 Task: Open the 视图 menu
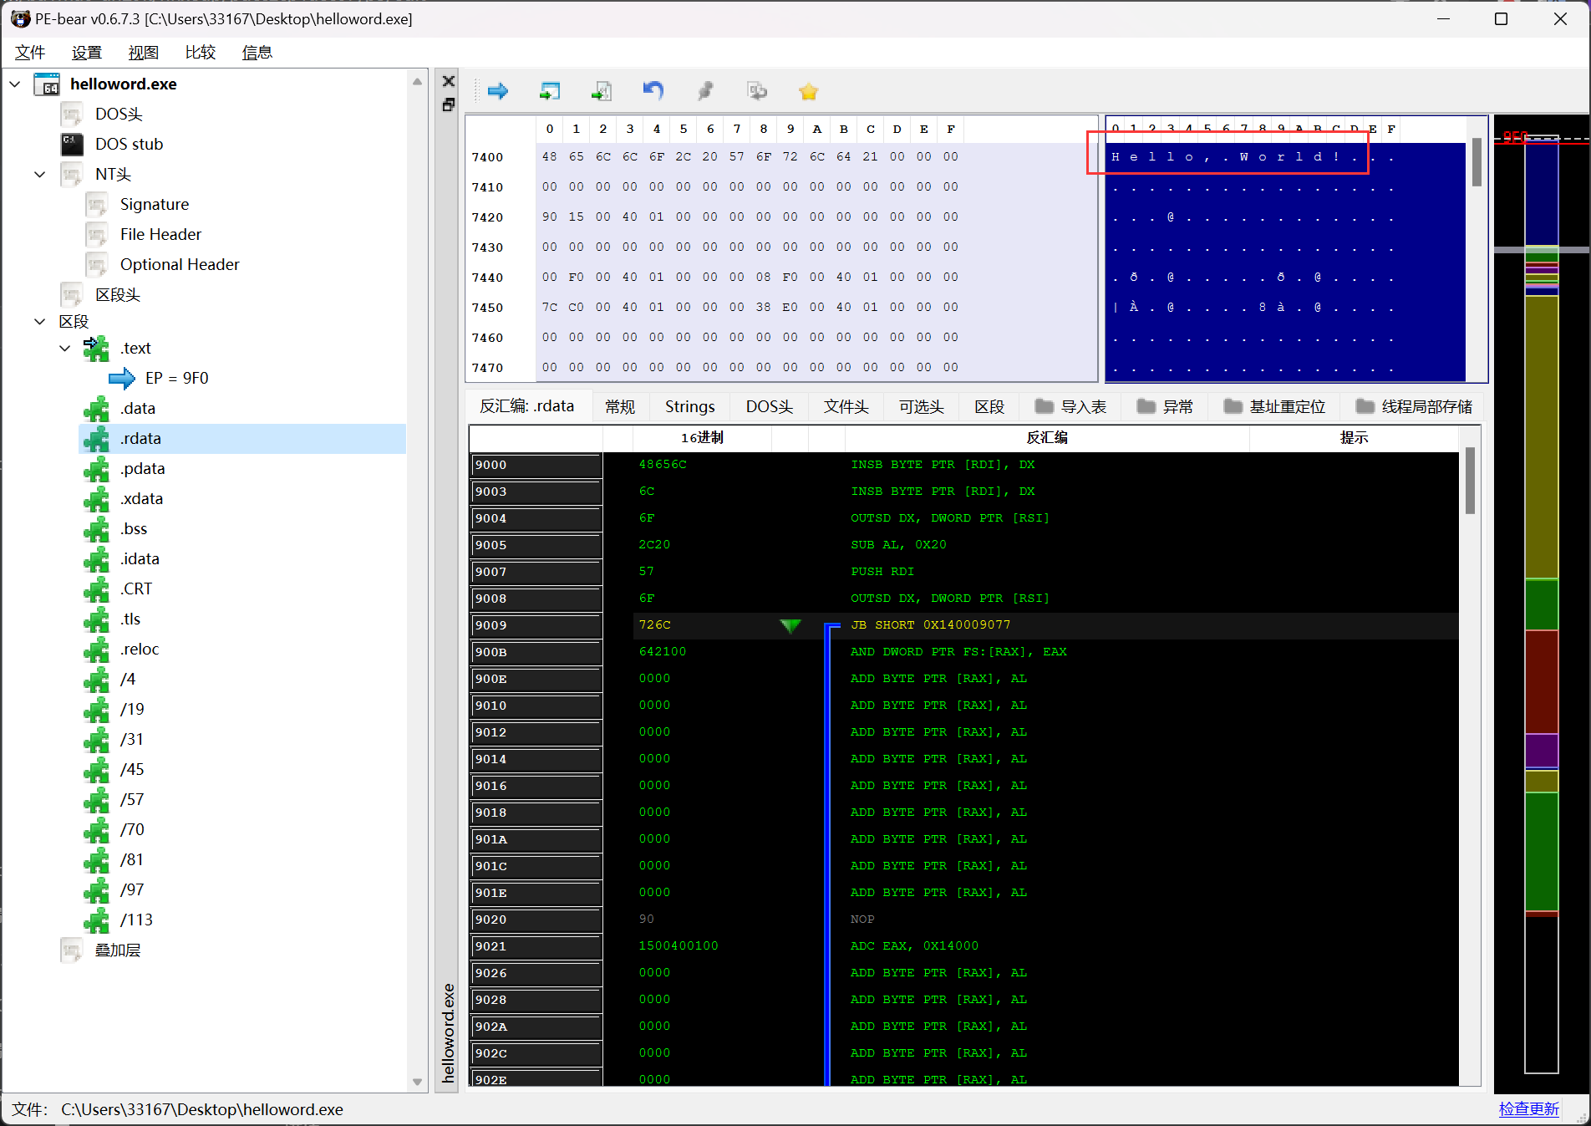pos(143,52)
